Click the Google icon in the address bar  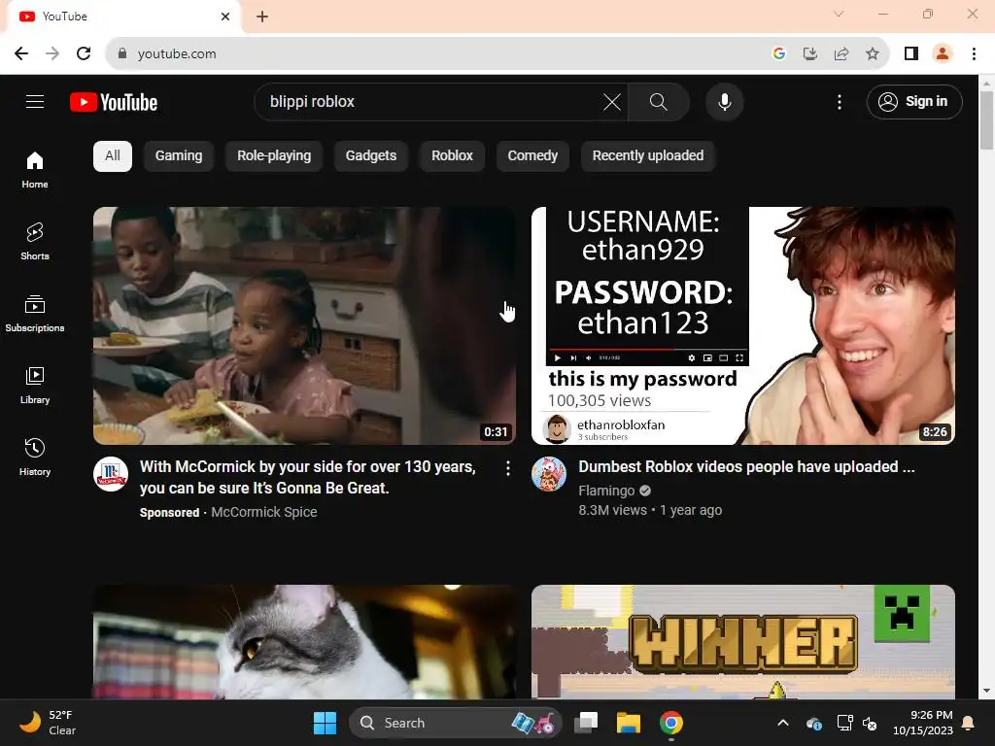(x=778, y=53)
